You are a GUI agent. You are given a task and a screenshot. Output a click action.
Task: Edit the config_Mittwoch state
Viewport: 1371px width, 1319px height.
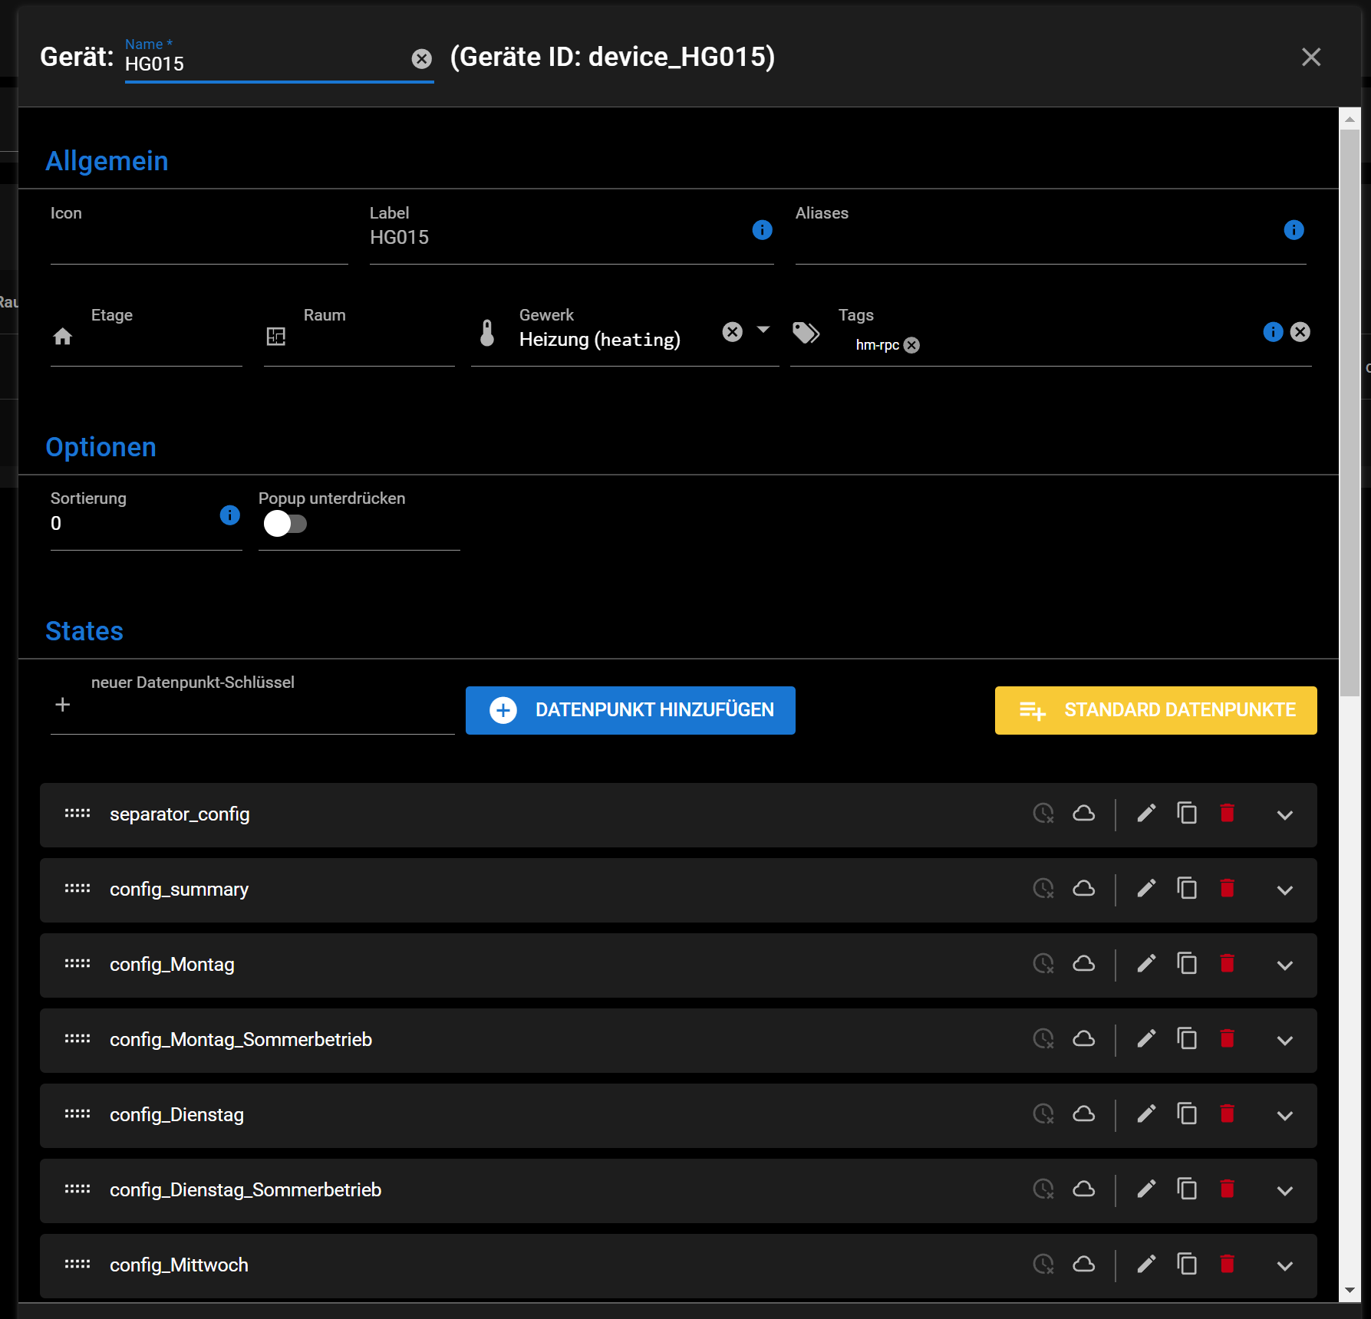click(1146, 1264)
